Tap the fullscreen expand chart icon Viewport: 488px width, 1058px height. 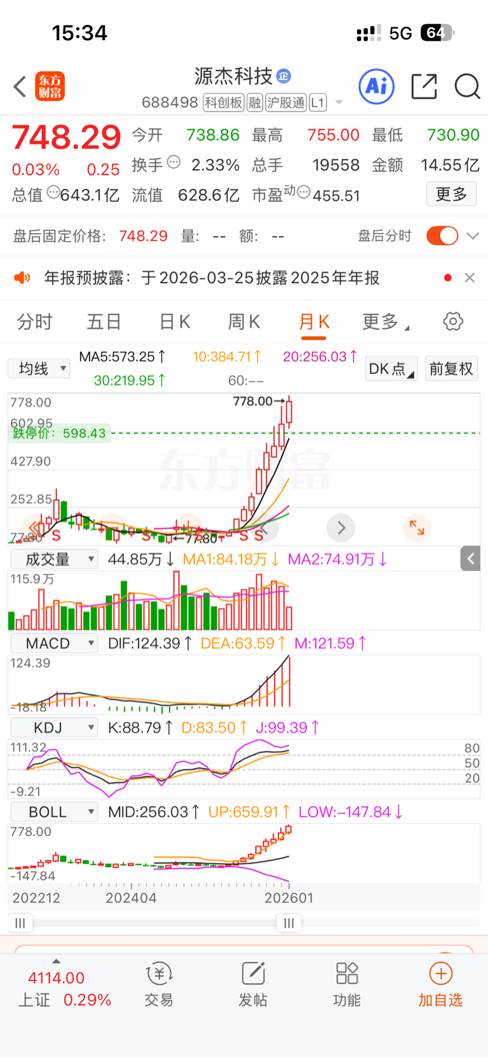(417, 527)
